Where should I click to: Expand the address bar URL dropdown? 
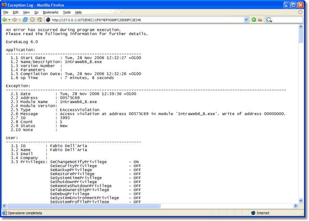coord(246,20)
